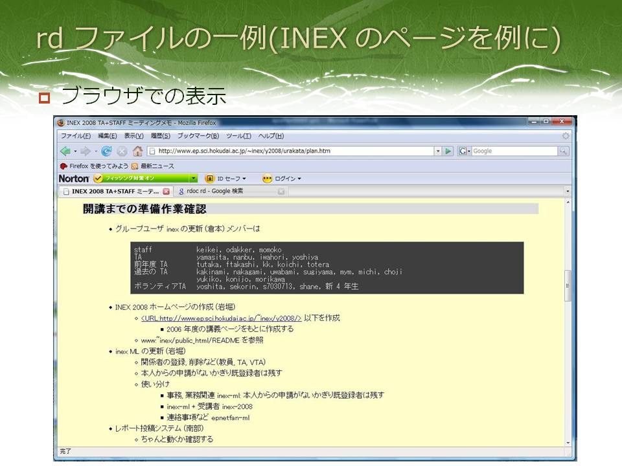Open the home page icon

pyautogui.click(x=137, y=151)
